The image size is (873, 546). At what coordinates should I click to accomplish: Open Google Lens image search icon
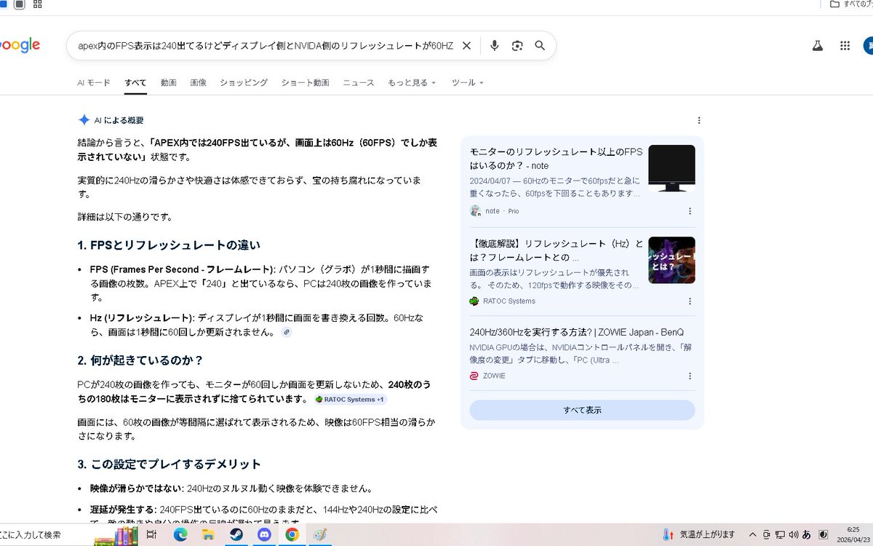coord(517,45)
